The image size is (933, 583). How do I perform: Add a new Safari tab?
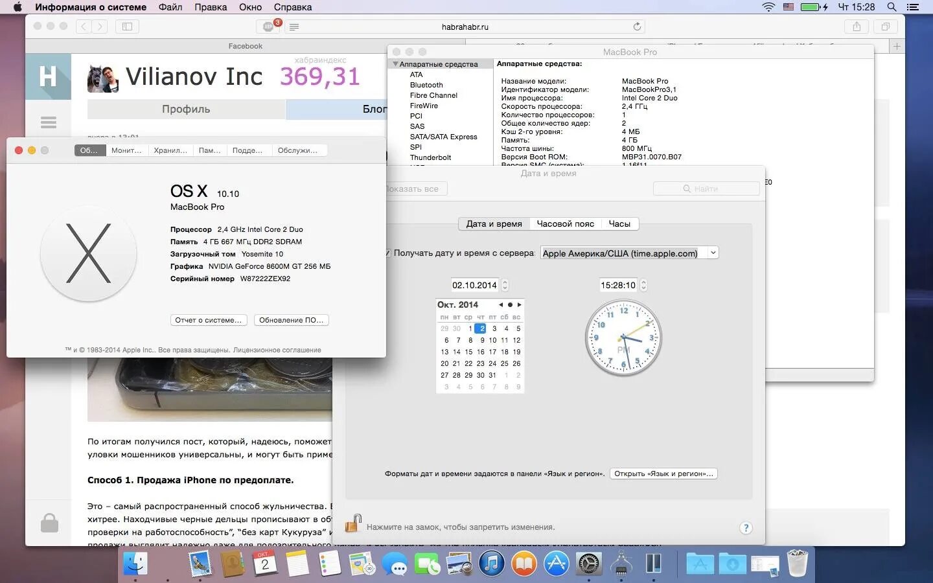[897, 46]
